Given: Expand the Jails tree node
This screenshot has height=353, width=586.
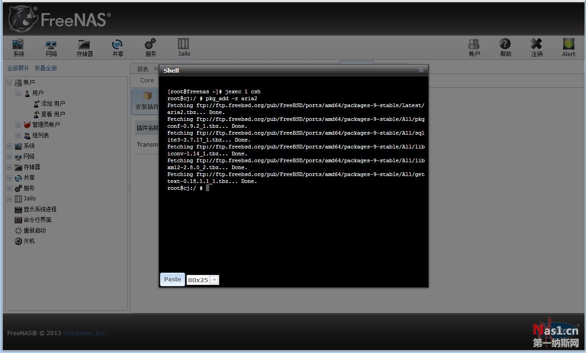Looking at the screenshot, I should 9,199.
